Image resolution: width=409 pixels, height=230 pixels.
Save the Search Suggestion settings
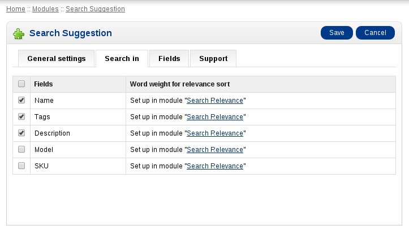click(x=337, y=33)
